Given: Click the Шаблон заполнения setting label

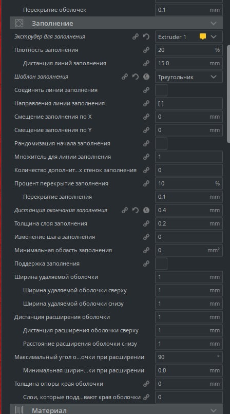Looking at the screenshot, I should click(x=41, y=77).
